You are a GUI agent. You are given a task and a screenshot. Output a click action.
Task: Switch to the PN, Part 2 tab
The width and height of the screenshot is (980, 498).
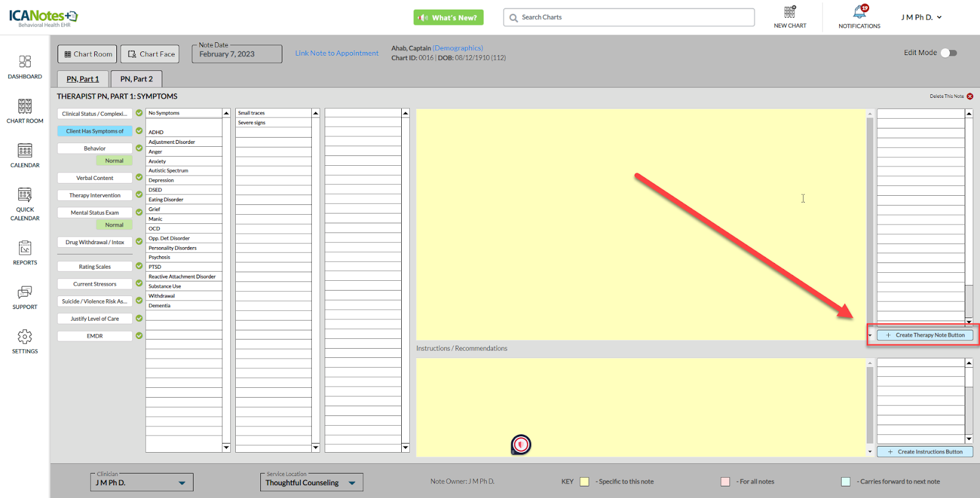(x=137, y=79)
